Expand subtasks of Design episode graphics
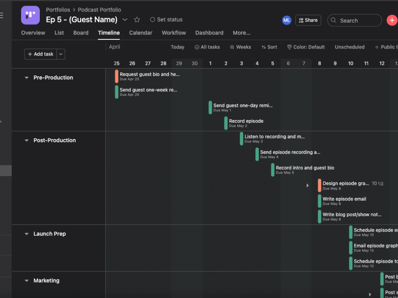Viewport: 398px width, 298px height. 308,185
